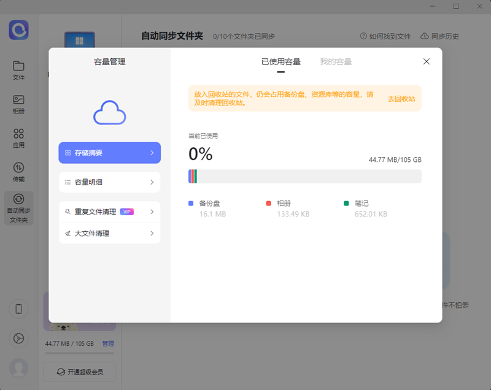Open the 应用 panel from the sidebar

18,138
